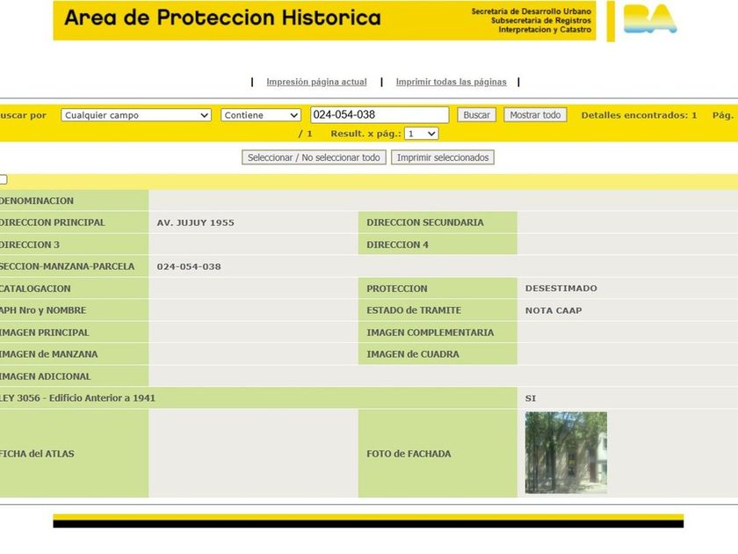Expand the results per page dropdown
Image resolution: width=738 pixels, height=554 pixels.
421,134
